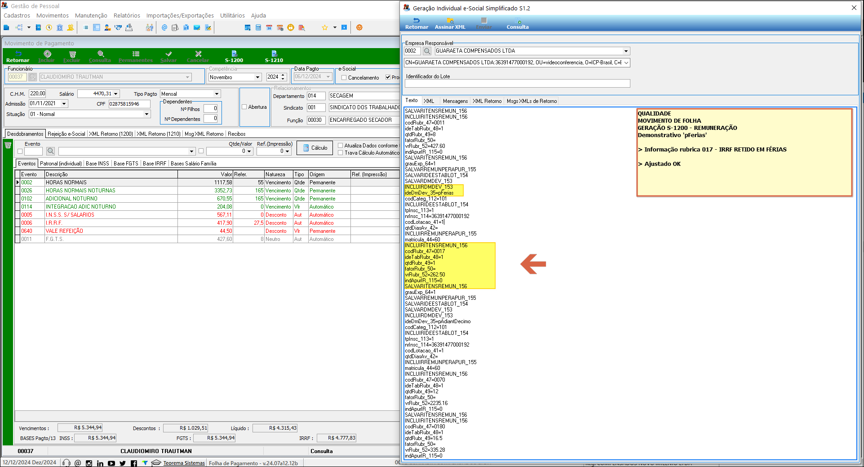
Task: Open the S-1210 event generation button
Action: point(274,56)
